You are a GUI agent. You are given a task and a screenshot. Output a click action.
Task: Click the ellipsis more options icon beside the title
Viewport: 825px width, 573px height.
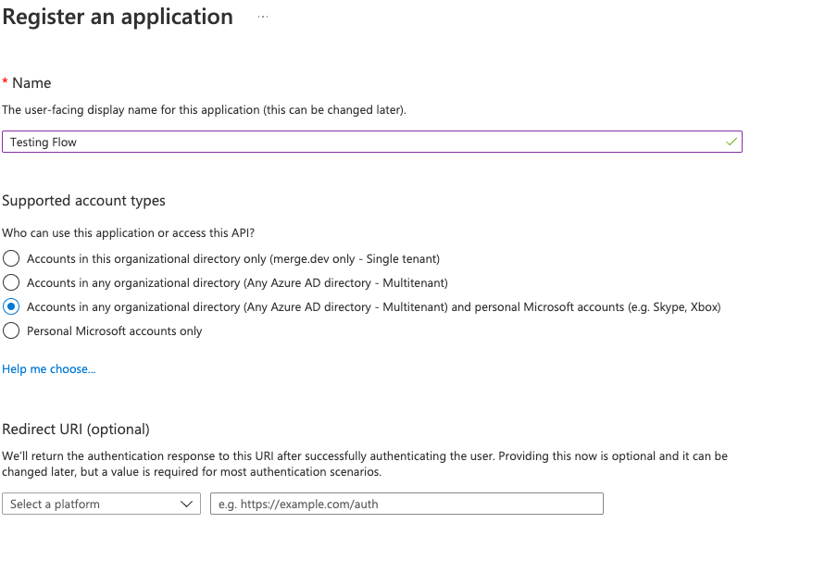click(x=263, y=17)
